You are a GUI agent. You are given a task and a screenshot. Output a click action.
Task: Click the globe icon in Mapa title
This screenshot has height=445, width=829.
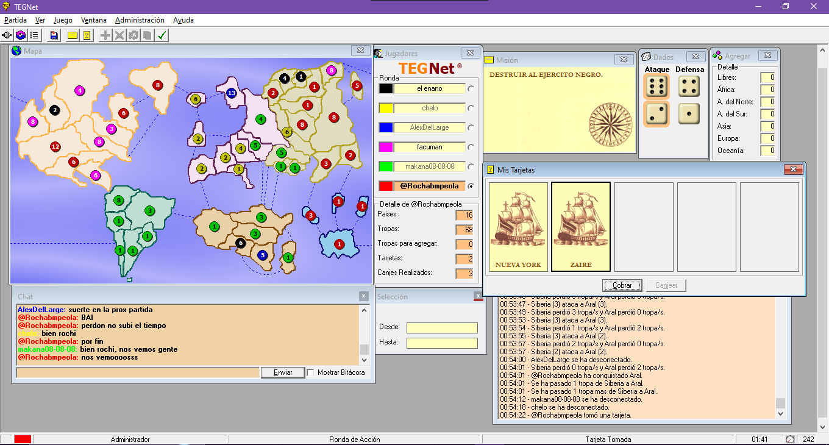16,51
